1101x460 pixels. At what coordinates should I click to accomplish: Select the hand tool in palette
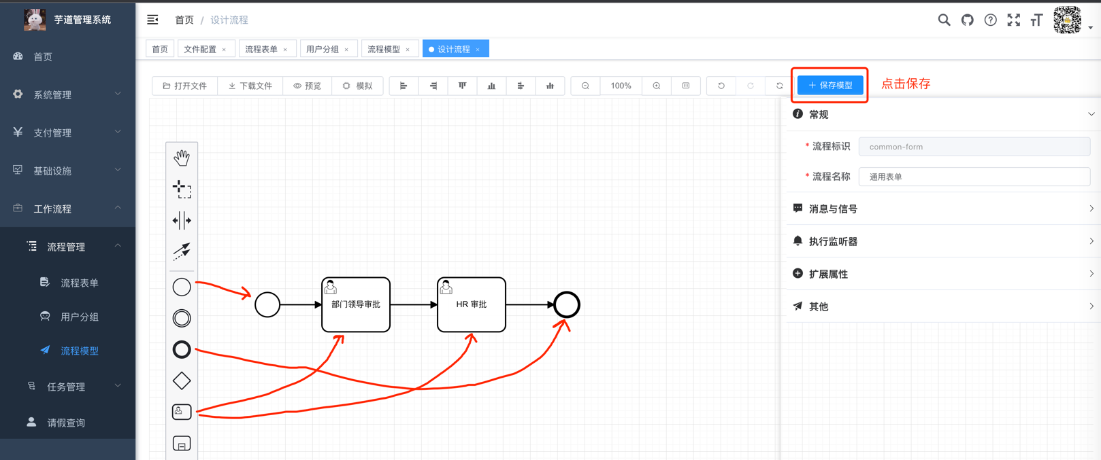pos(182,158)
